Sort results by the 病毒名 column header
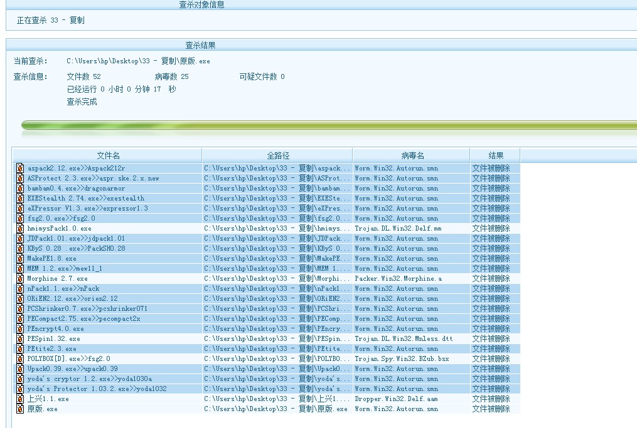 [412, 155]
